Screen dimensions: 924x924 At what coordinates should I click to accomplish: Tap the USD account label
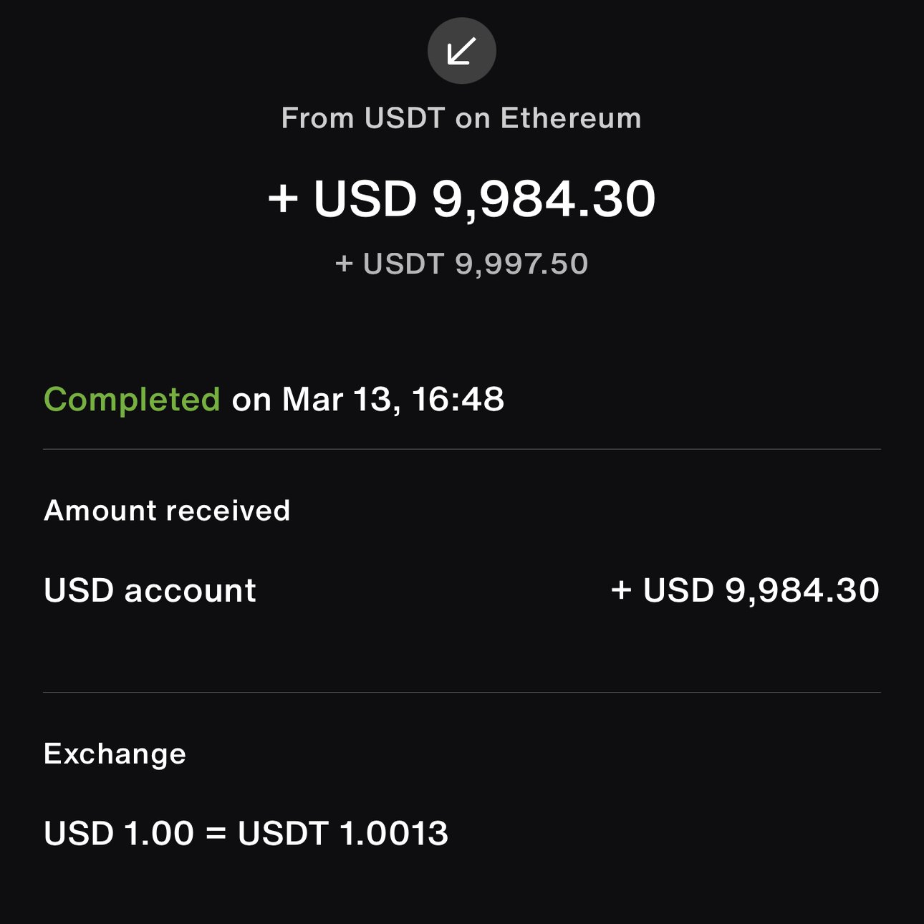tap(150, 589)
